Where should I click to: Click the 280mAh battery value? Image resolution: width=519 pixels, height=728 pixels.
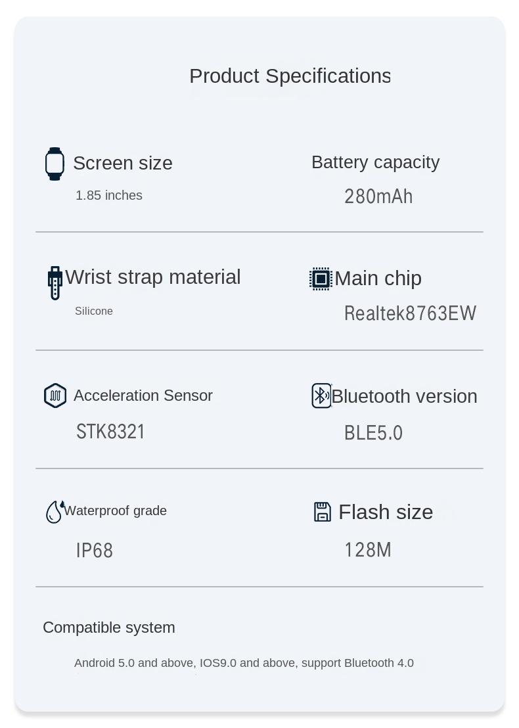tap(378, 196)
